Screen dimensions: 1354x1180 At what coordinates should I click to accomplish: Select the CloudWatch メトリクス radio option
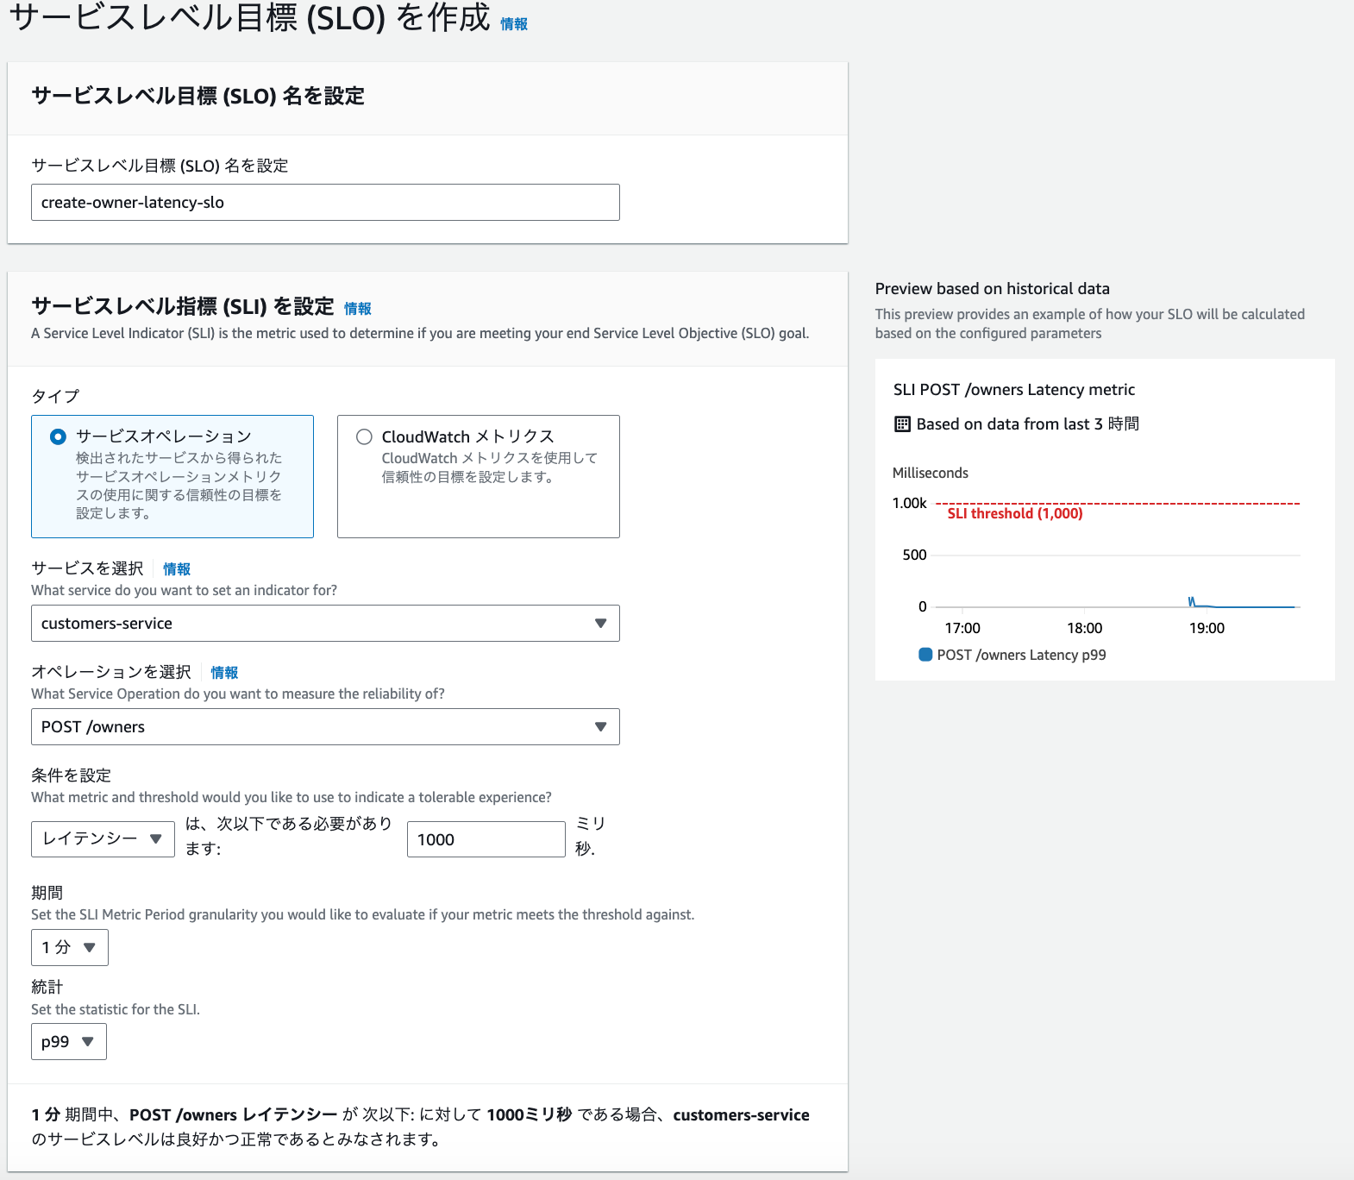(x=364, y=437)
